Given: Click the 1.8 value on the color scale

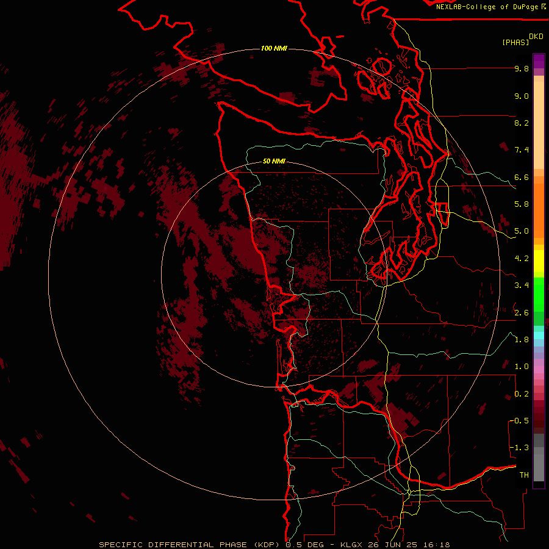Looking at the screenshot, I should (522, 340).
